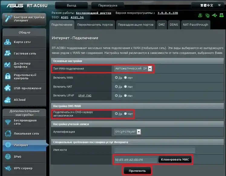Open Беспроводная сеть Wi-Fi icon
Image resolution: width=226 pixels, height=176 pixels.
(8, 122)
